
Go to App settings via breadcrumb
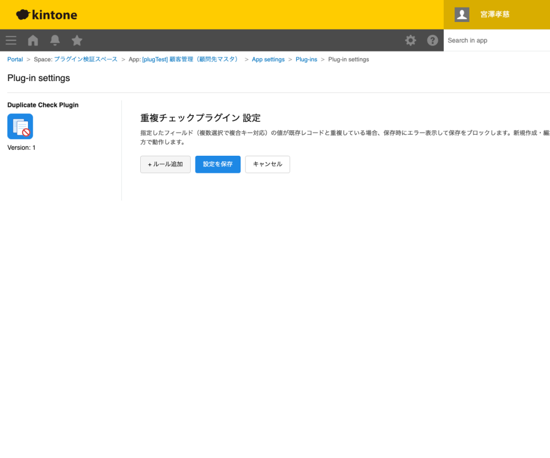click(268, 59)
